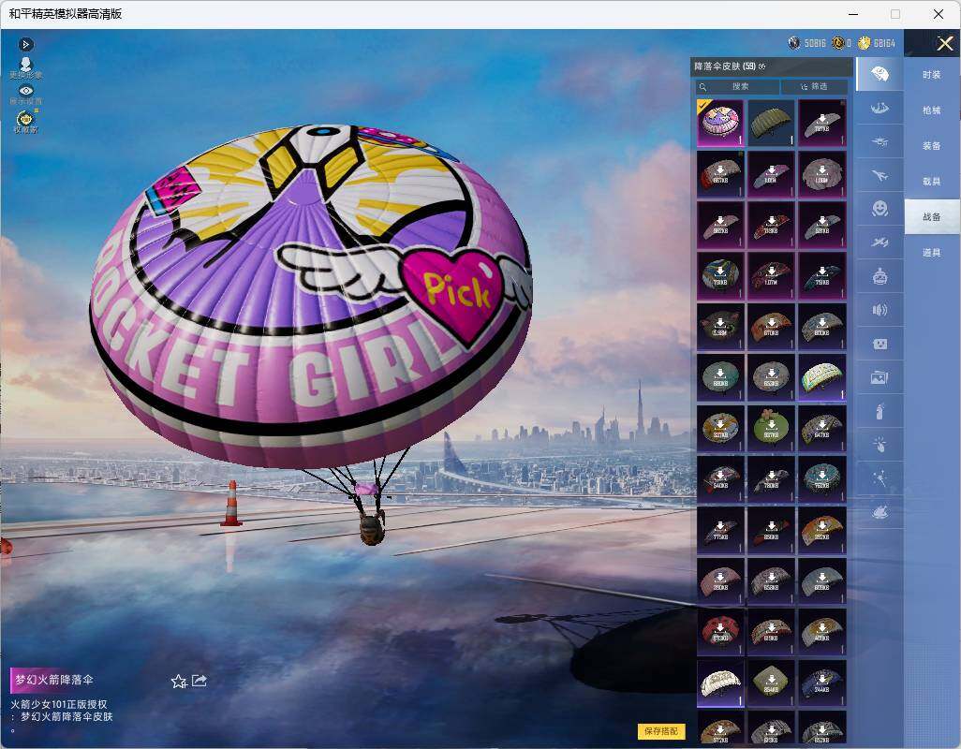Image resolution: width=961 pixels, height=749 pixels.
Task: Open the airplane icon category
Action: coord(880,176)
